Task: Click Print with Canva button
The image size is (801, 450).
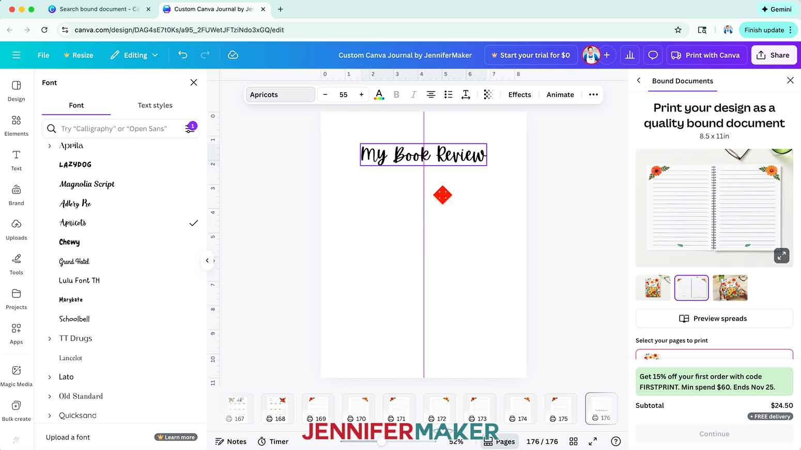Action: 705,55
